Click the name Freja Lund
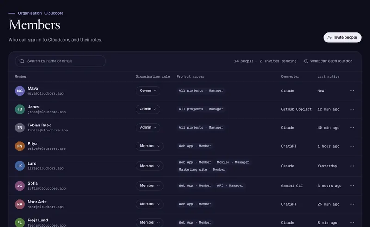Viewport: 370px width, 227px height. (x=38, y=220)
